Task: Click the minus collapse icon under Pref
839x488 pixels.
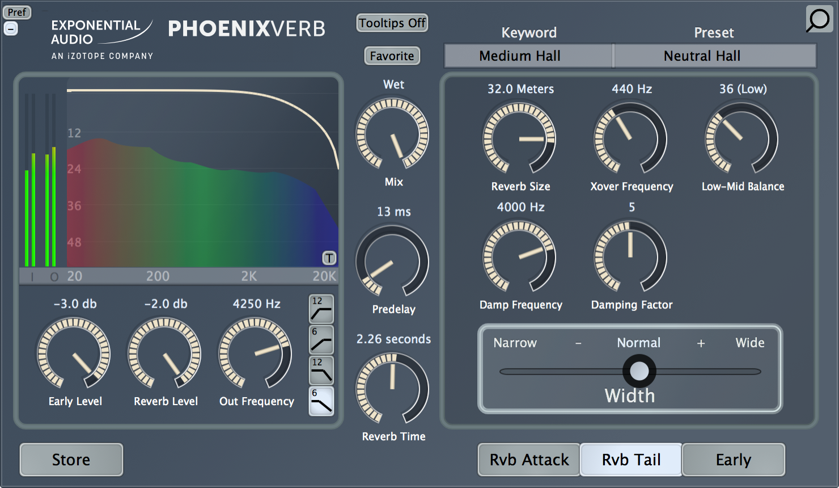Action: pos(11,28)
